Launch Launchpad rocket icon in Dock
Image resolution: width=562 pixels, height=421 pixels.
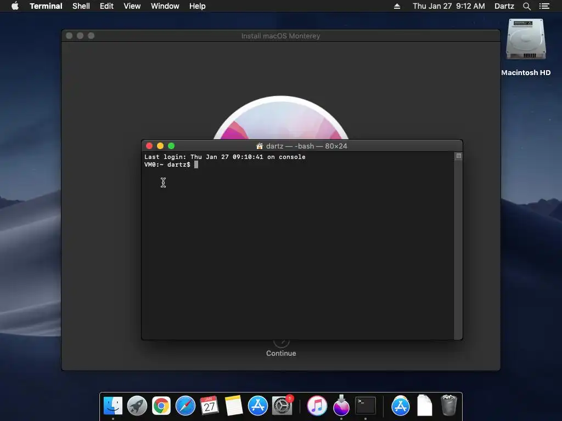pos(137,406)
